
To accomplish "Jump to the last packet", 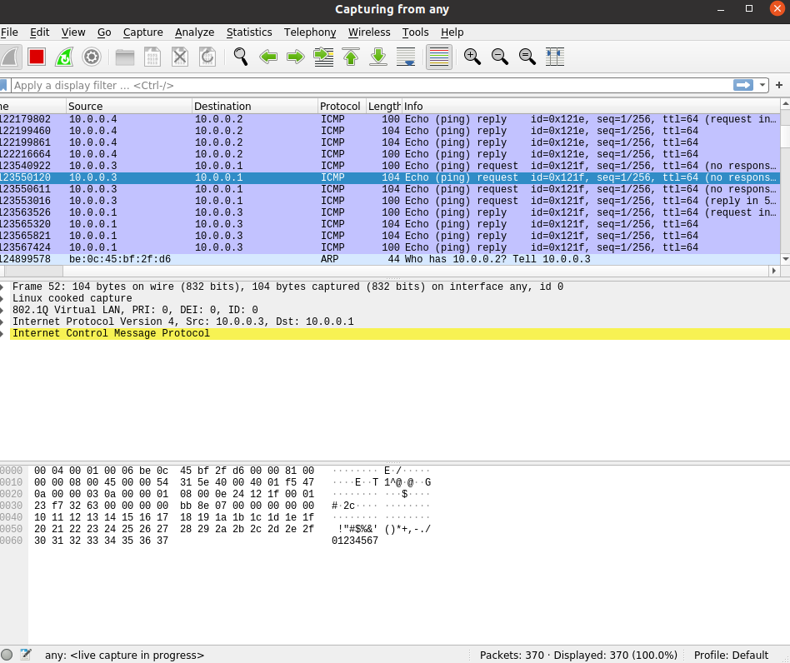I will [378, 57].
